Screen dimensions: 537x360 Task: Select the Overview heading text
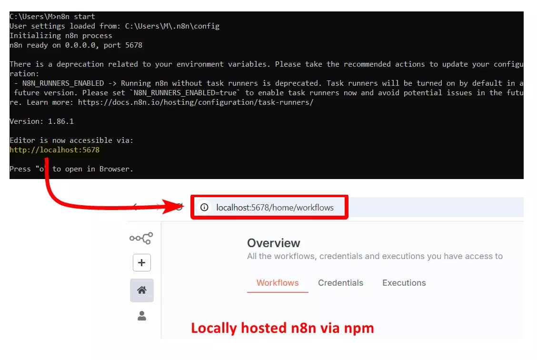[274, 243]
